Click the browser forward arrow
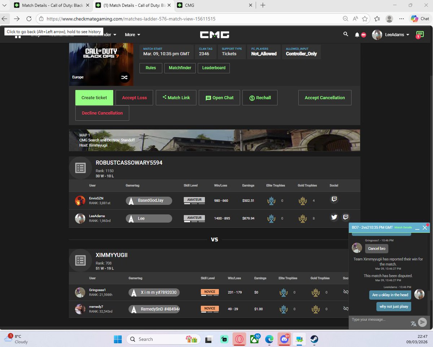This screenshot has height=347, width=433. (17, 19)
